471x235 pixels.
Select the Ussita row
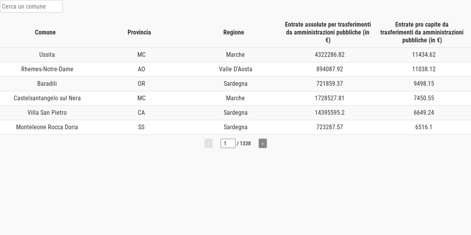point(235,55)
